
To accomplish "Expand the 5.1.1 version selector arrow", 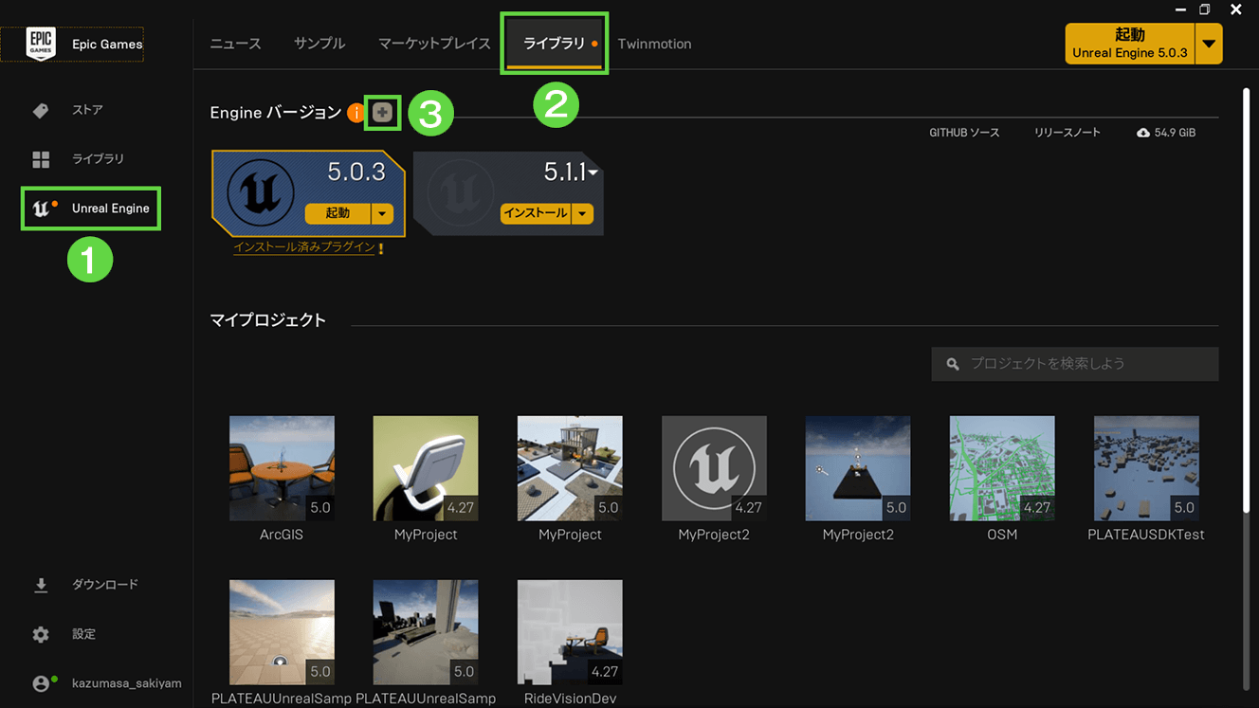I will (593, 172).
